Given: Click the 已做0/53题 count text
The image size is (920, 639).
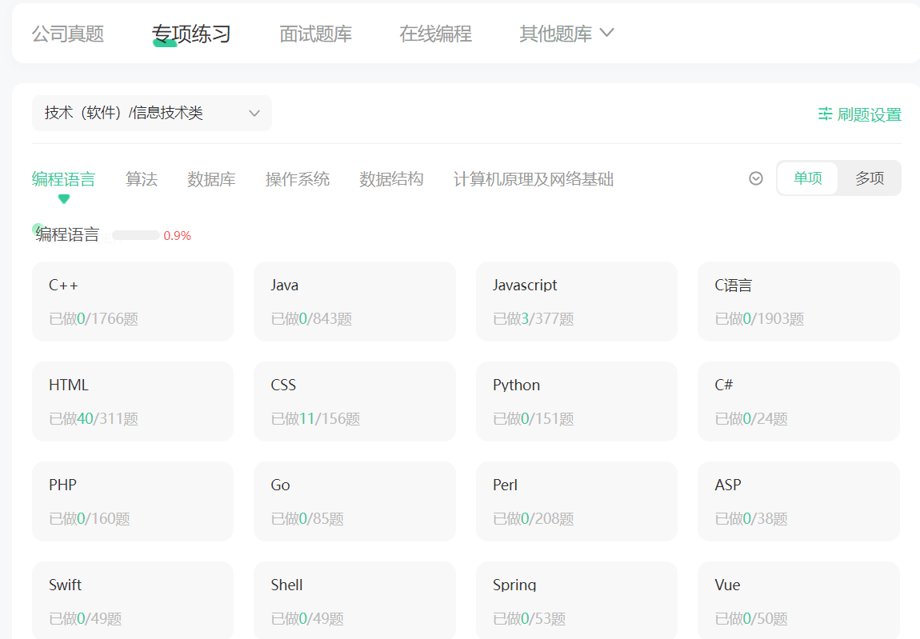Looking at the screenshot, I should click(530, 618).
